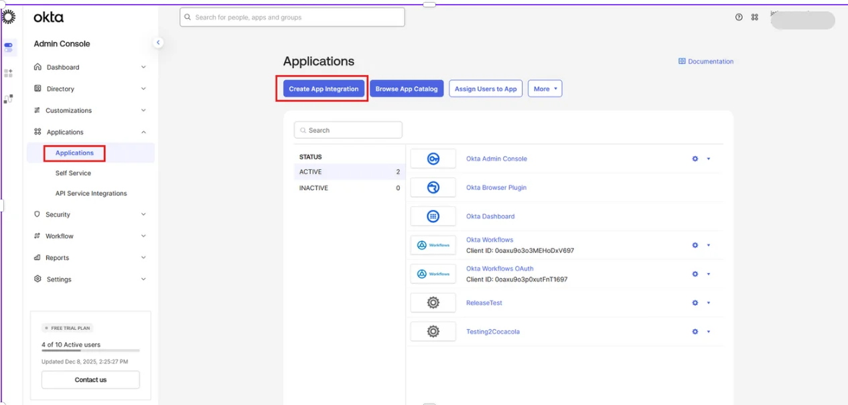Click the Create App Integration button
848x405 pixels.
click(x=322, y=88)
